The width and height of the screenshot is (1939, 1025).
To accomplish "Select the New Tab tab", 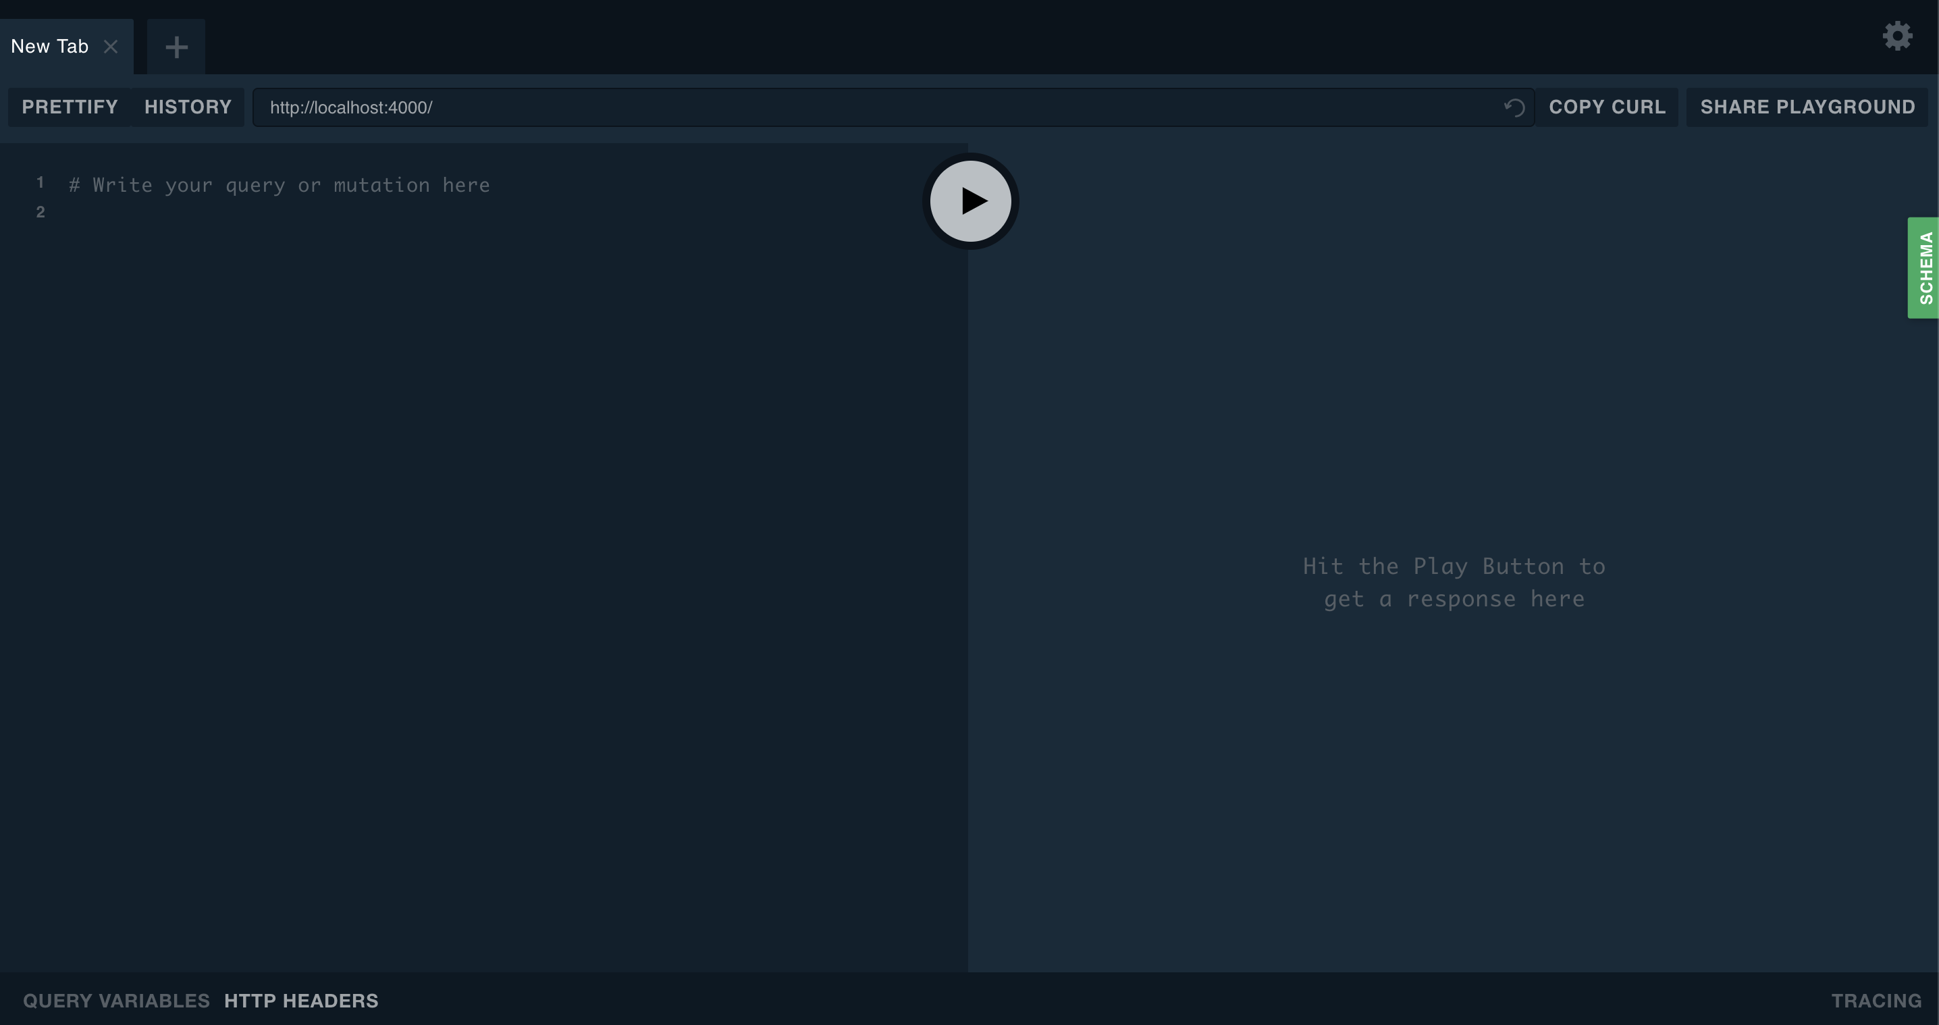I will pos(50,47).
